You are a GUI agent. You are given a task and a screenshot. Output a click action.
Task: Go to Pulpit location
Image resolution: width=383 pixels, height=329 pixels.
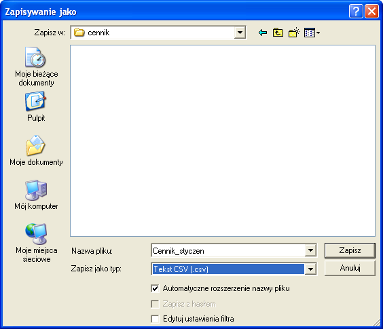(36, 107)
